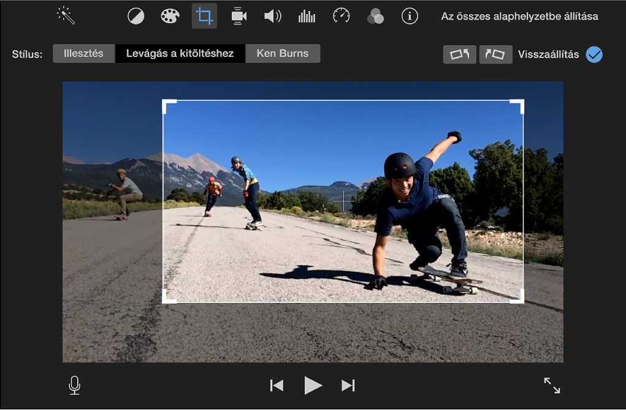
Task: Open the volume speaker controls
Action: (x=273, y=17)
